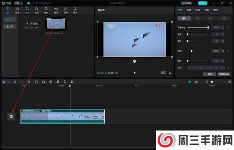Click the Freeze frame icon in timeline toolbar
The image size is (234, 150).
point(44,82)
